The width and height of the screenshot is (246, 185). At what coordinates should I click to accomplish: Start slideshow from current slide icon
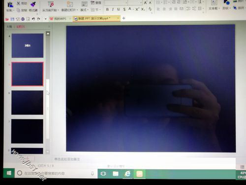click(x=51, y=4)
